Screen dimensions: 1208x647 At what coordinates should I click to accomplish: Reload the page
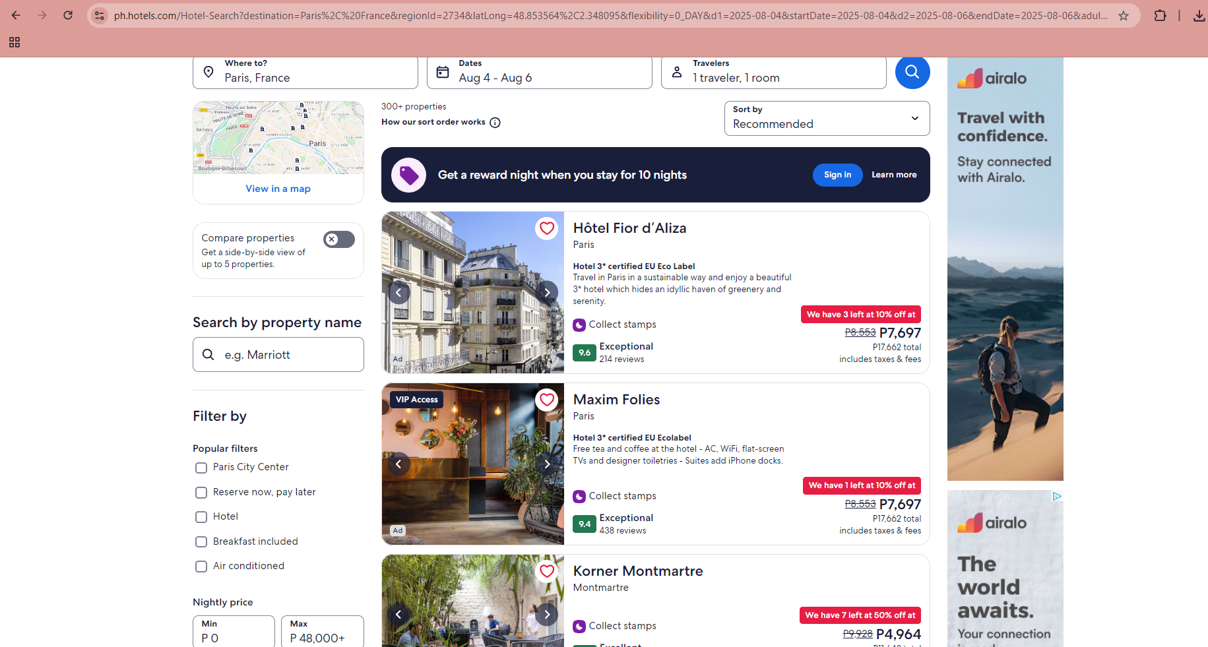click(x=68, y=15)
